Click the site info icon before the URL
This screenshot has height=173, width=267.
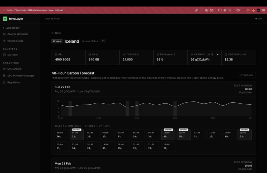[x=4, y=10]
